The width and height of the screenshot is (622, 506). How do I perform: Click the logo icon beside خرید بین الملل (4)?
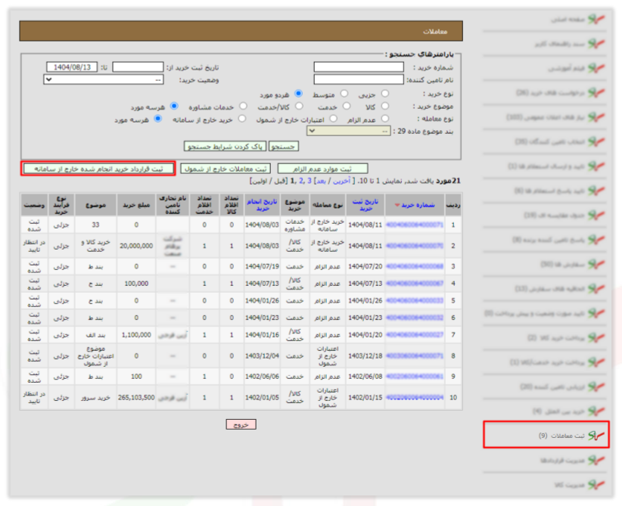click(596, 411)
